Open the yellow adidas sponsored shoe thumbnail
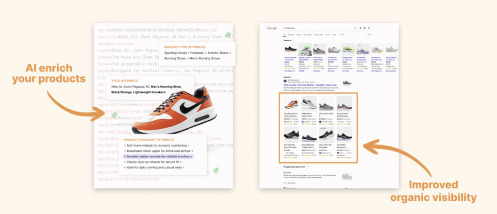 (x=348, y=49)
